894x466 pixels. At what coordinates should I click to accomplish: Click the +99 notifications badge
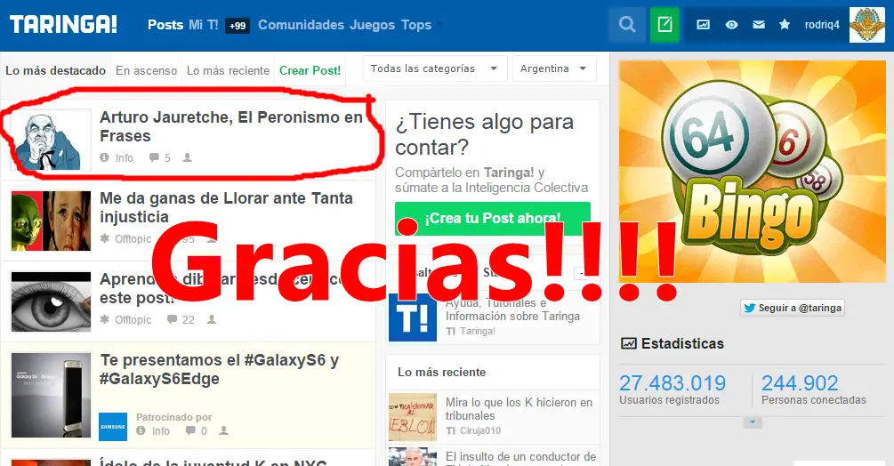238,25
